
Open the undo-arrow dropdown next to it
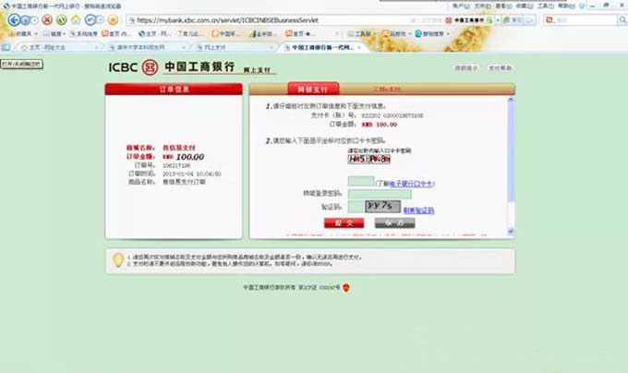(101, 19)
